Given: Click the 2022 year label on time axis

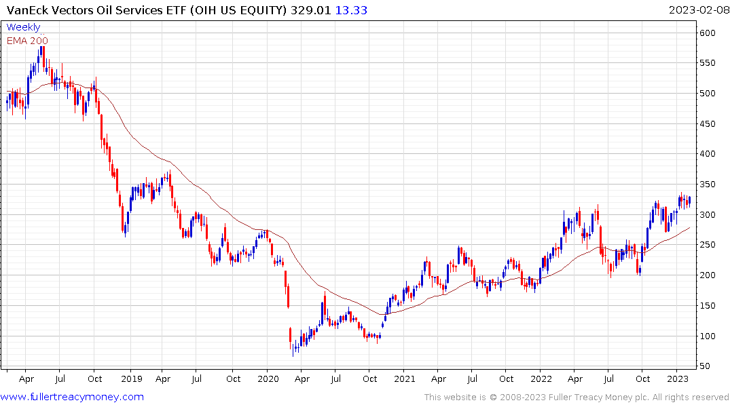Looking at the screenshot, I should coord(541,379).
